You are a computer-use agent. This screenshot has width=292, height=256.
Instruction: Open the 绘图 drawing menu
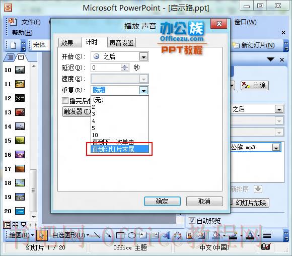[21, 235]
